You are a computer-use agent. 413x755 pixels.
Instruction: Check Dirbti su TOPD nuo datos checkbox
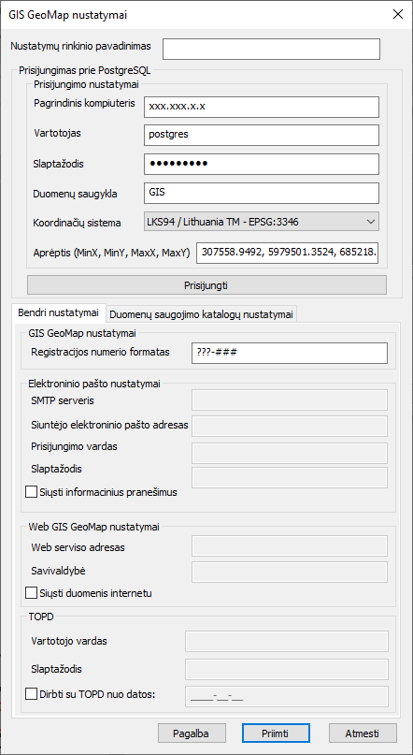click(x=31, y=694)
